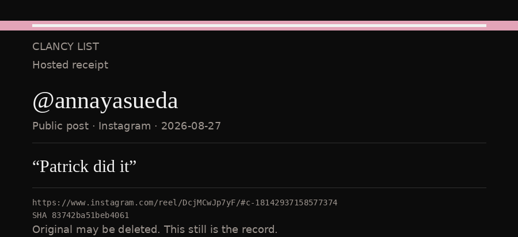Click the pink banner's right end

(x=502, y=25)
